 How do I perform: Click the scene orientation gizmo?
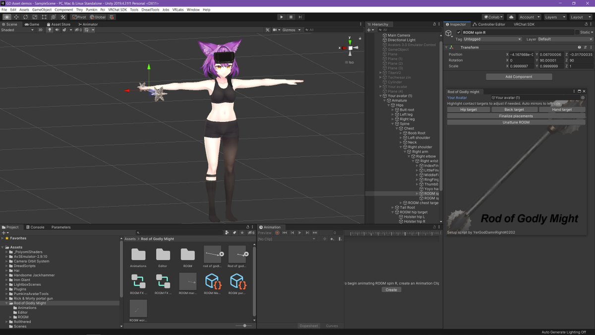[350, 48]
